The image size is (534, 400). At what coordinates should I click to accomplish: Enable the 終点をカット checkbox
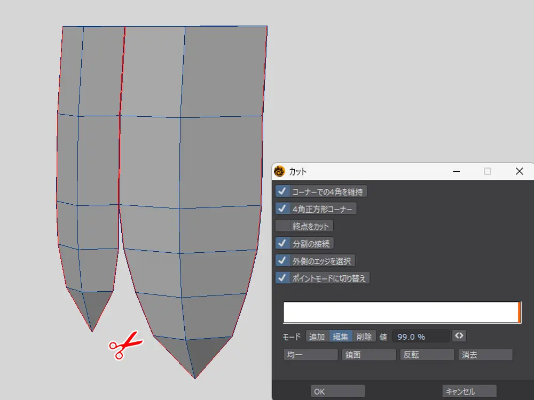point(282,226)
